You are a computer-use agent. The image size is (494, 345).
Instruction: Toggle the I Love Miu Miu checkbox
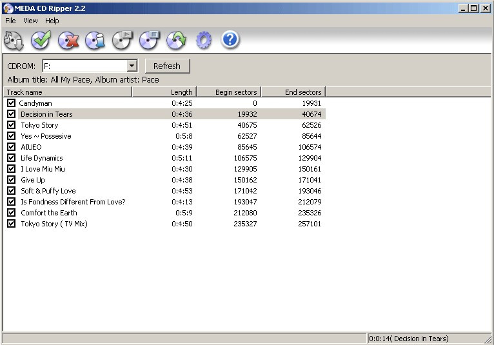(x=12, y=168)
